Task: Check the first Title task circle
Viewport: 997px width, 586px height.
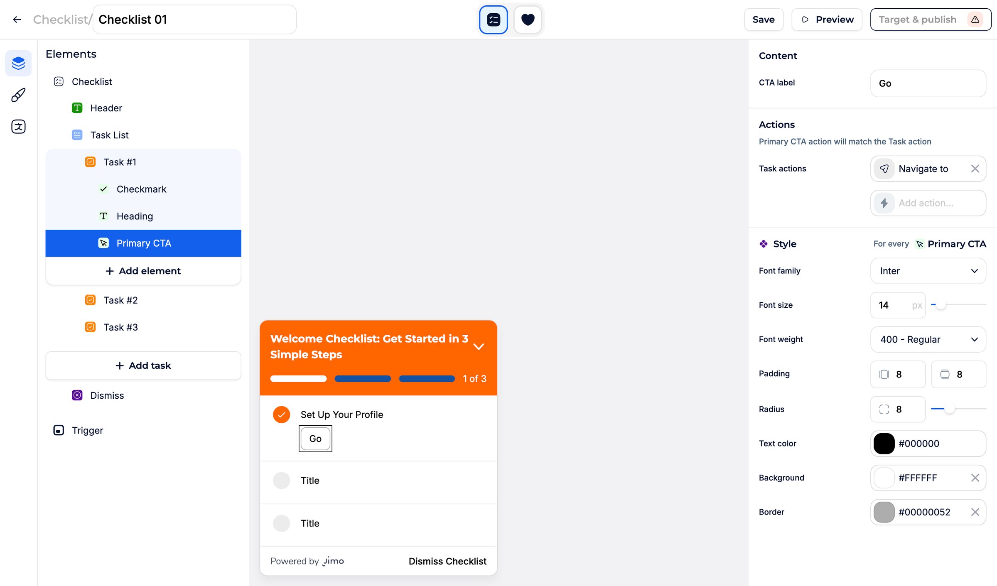Action: 281,481
